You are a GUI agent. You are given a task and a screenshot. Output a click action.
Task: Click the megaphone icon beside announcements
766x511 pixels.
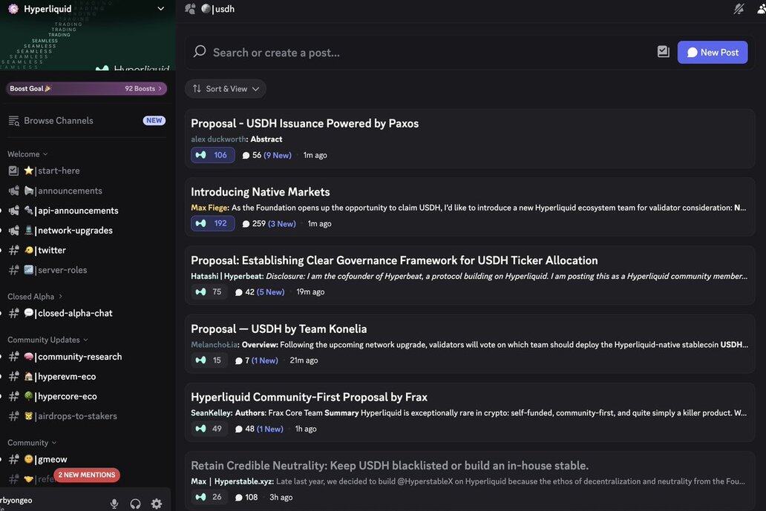(x=13, y=191)
